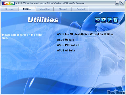Install ASUS Update utility

(x=66, y=40)
